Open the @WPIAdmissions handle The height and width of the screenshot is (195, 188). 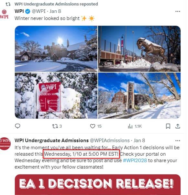click(110, 141)
